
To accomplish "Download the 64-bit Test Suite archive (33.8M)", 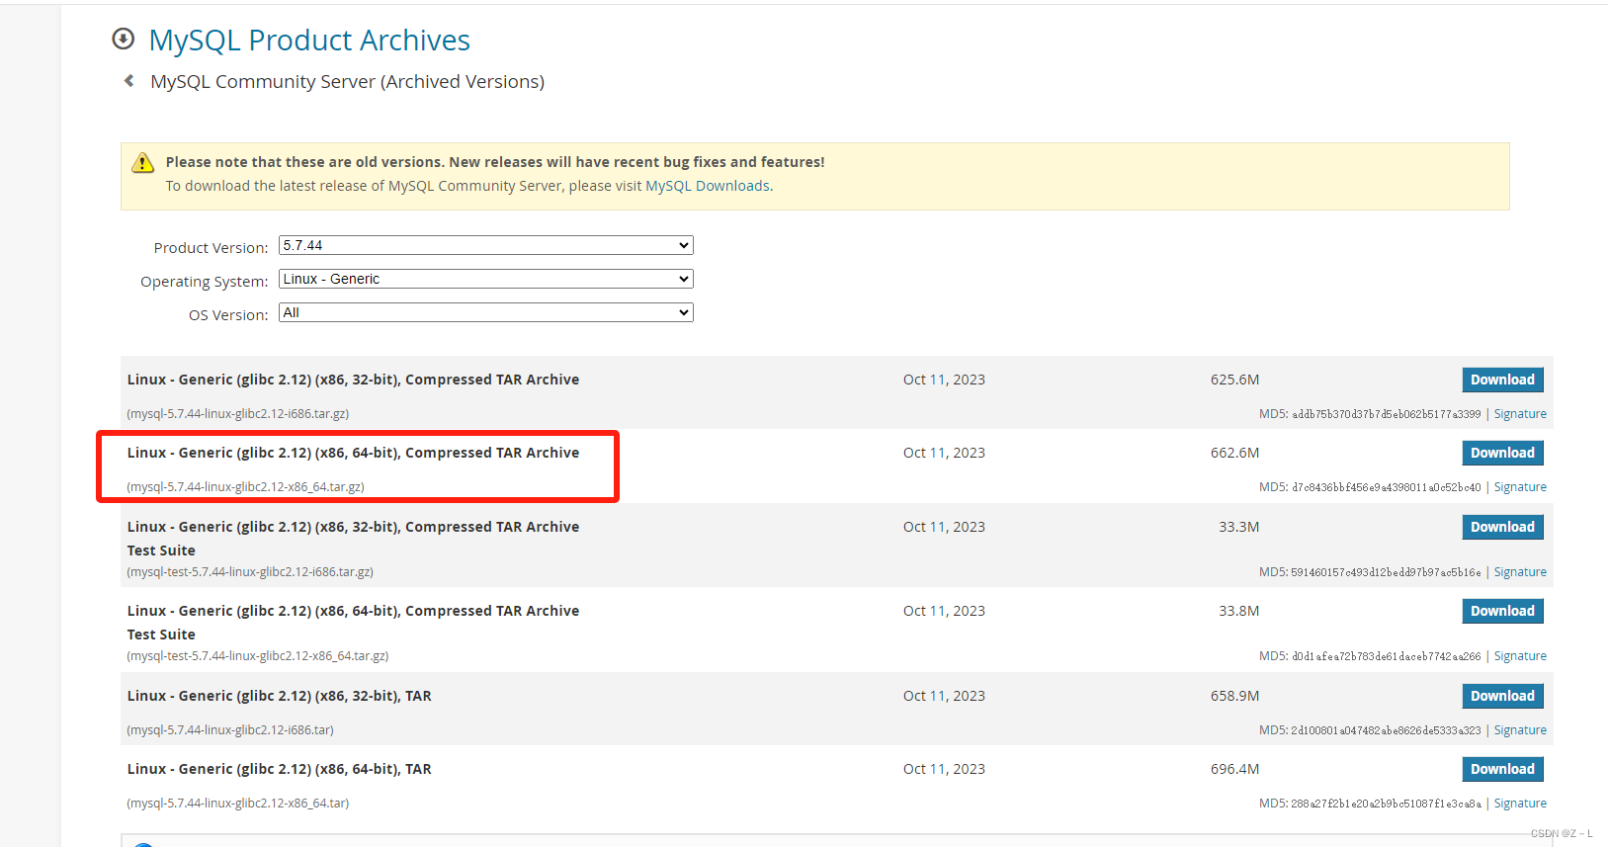I will tap(1502, 611).
